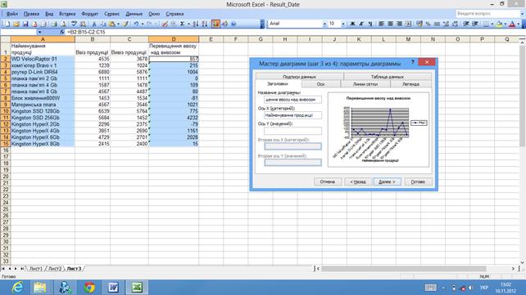Switch to the Подписи данных tab

tap(299, 77)
